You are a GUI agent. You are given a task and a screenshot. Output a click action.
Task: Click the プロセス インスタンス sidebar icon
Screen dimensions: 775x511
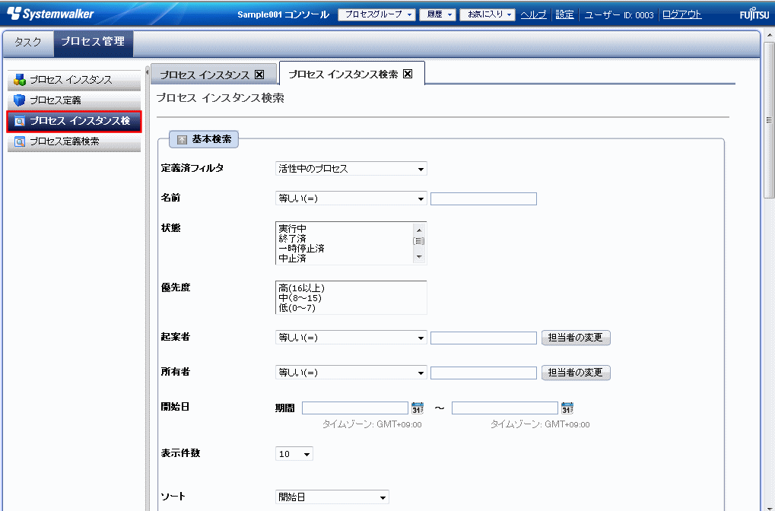[20, 80]
